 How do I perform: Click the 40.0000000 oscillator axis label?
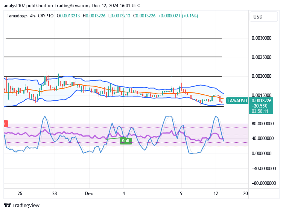point(263,138)
